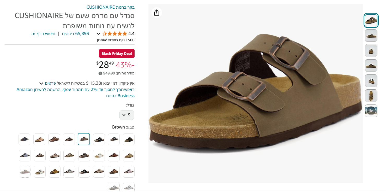Open the size 9 dropdown
The image size is (386, 192).
(127, 115)
